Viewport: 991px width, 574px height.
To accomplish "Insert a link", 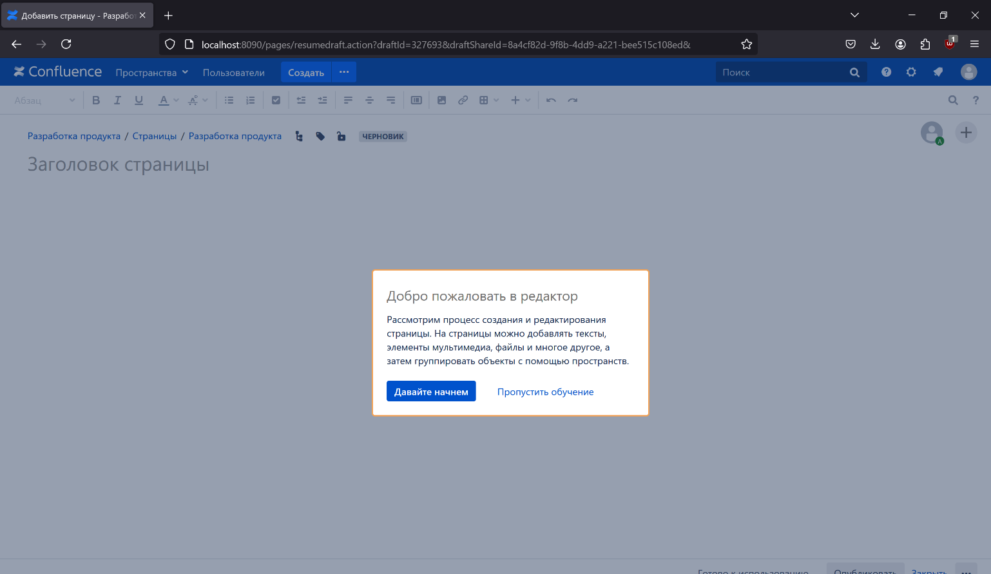I will 463,100.
